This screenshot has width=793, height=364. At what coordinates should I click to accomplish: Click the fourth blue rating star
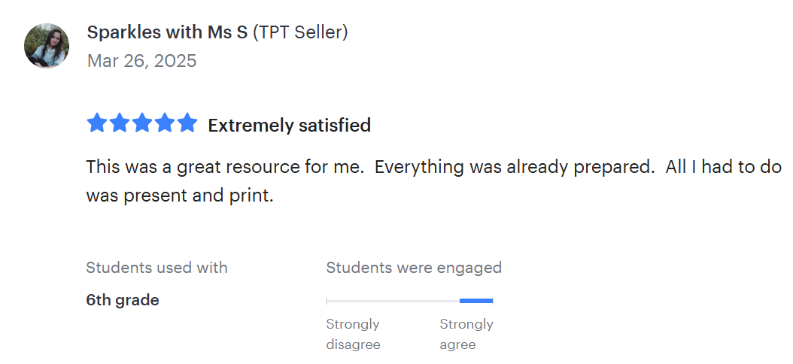tap(165, 123)
